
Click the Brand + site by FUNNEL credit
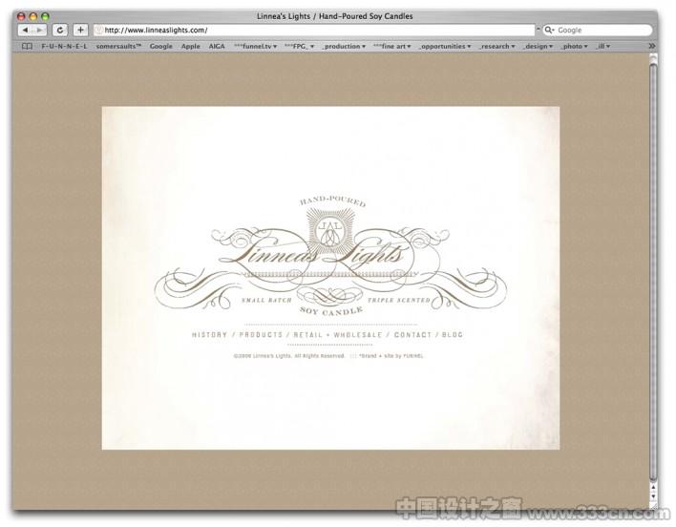[391, 356]
